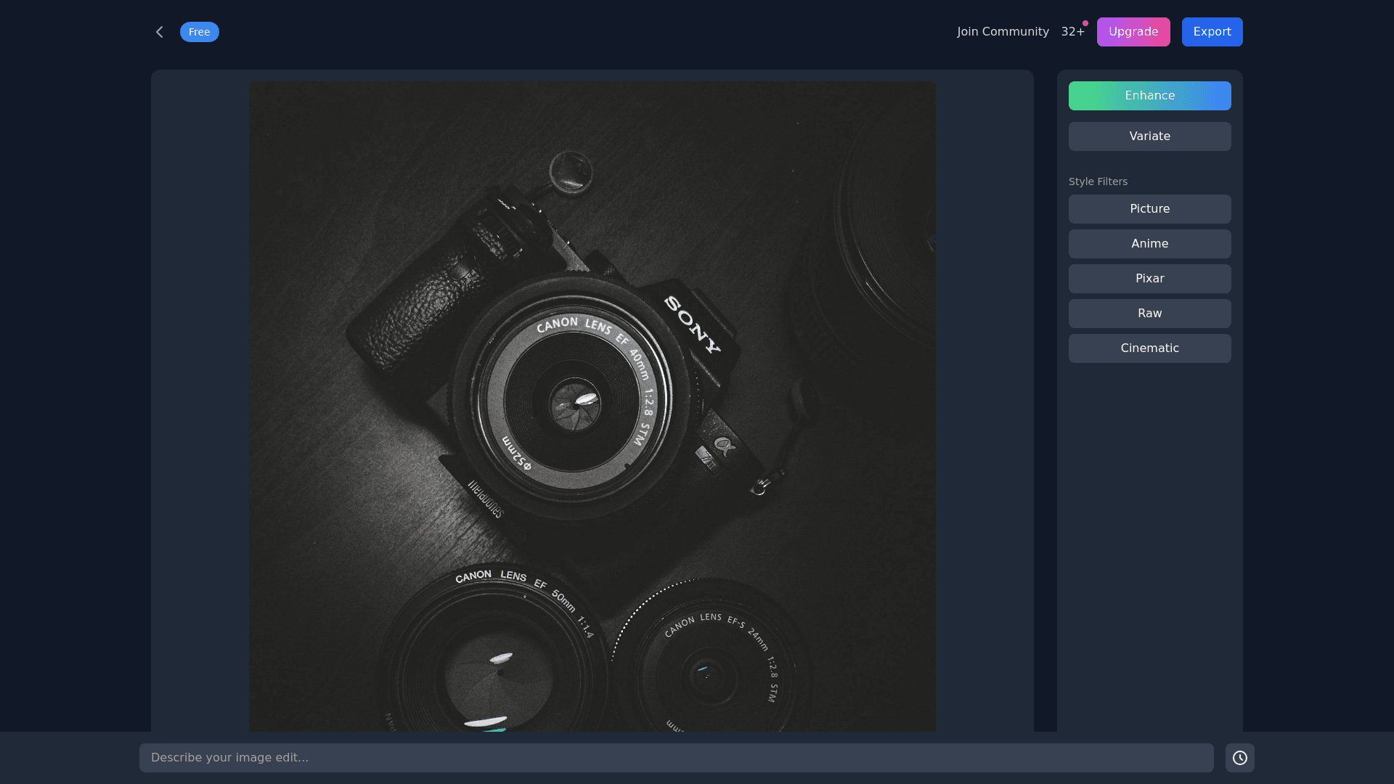This screenshot has width=1394, height=784.
Task: Generate variations with Variate
Action: (1149, 136)
